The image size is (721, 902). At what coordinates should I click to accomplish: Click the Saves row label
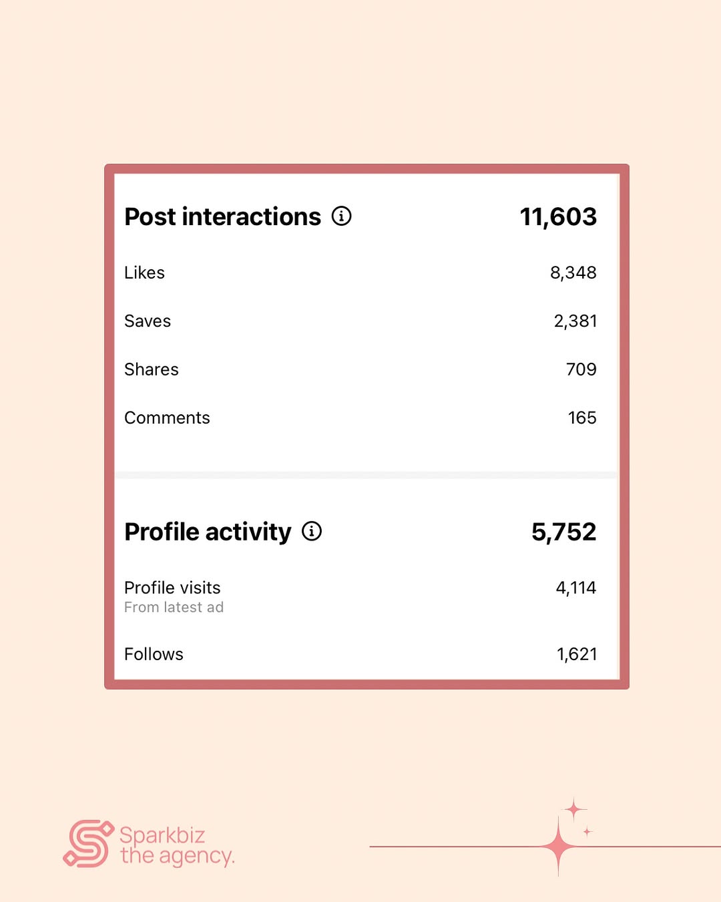(148, 321)
